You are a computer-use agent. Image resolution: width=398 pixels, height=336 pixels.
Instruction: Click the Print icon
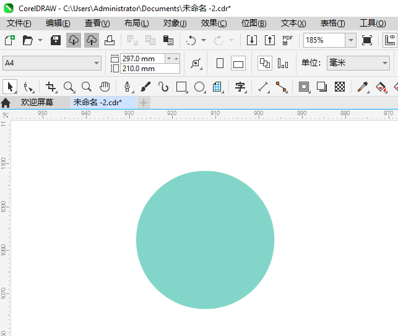(110, 40)
